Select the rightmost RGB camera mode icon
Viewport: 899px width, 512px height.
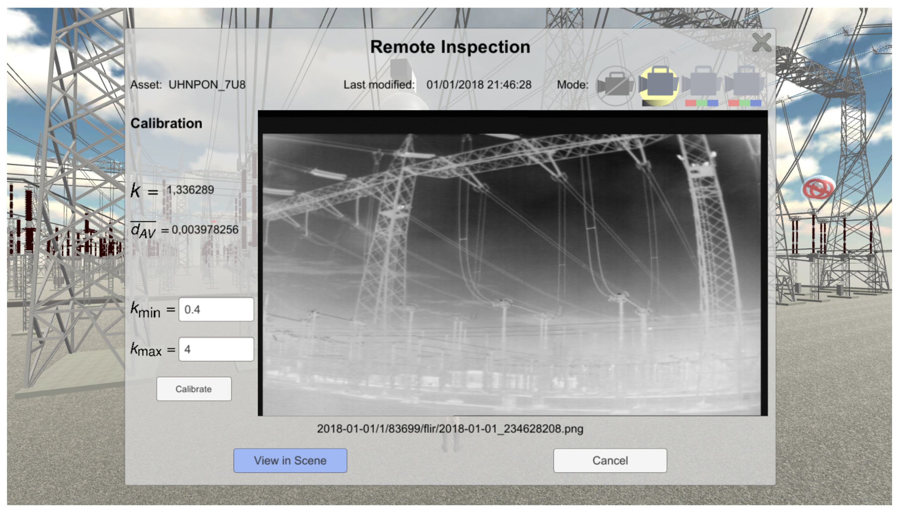(745, 84)
